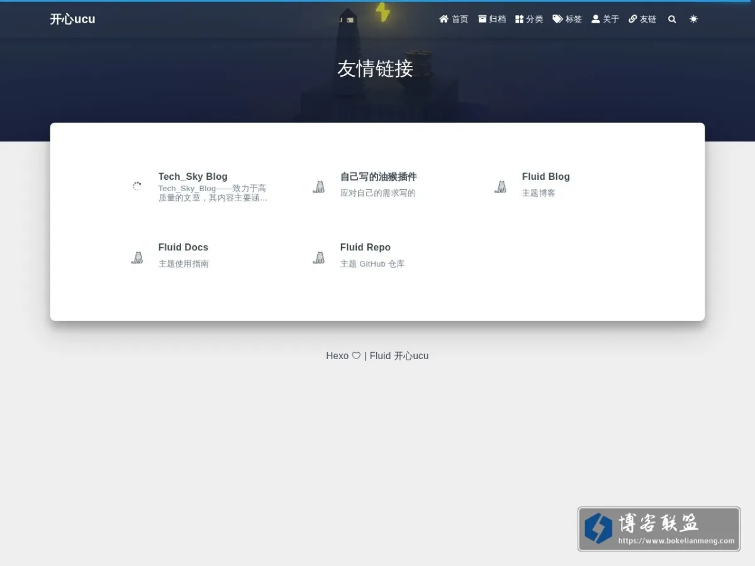Click cat avatar beside 自己写的油猴插件

coord(319,186)
